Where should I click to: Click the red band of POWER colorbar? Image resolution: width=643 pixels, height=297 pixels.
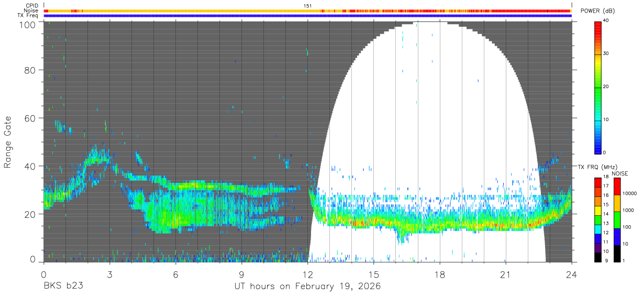598,29
